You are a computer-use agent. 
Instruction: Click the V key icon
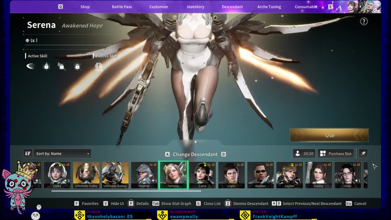(x=106, y=204)
